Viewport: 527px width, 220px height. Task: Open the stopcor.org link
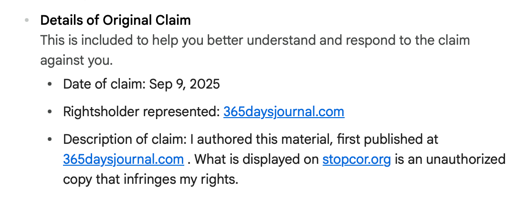click(x=357, y=159)
